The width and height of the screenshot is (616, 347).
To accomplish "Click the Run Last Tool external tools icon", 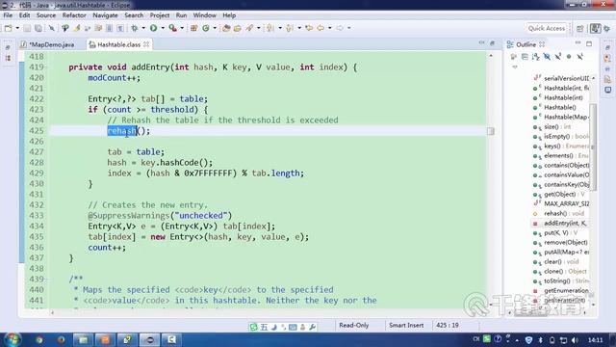I will (x=173, y=28).
